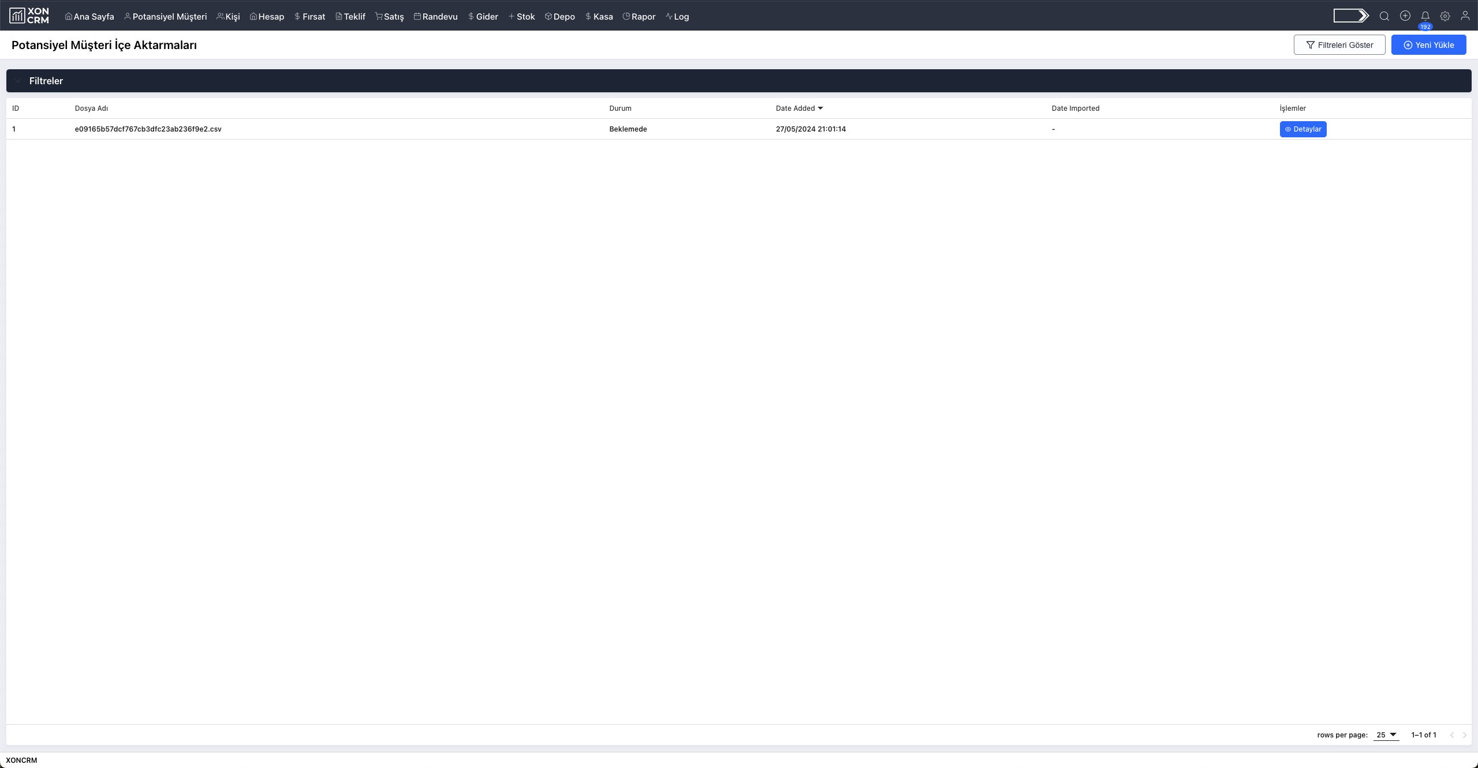Go to Satış in the top navigation
Viewport: 1478px width, 768px height.
390,17
